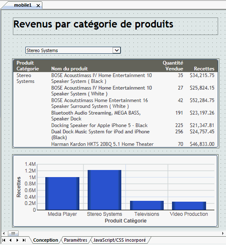The height and width of the screenshot is (245, 226).
Task: Click the Produit Catégorie column header
Action: pos(27,66)
